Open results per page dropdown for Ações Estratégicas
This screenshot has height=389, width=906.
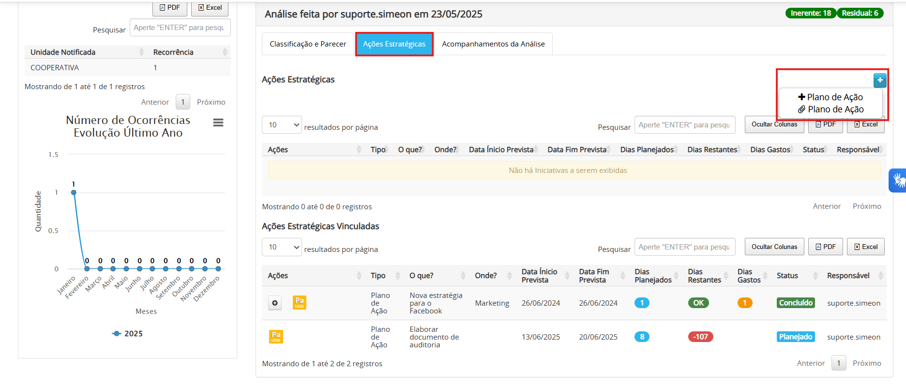(282, 125)
